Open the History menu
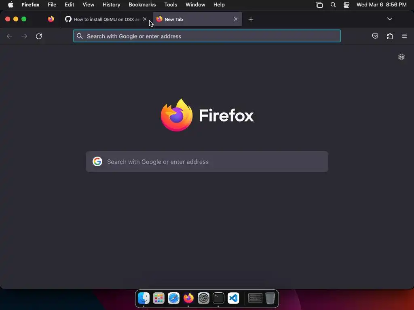Viewport: 414px width, 310px height. pyautogui.click(x=111, y=5)
